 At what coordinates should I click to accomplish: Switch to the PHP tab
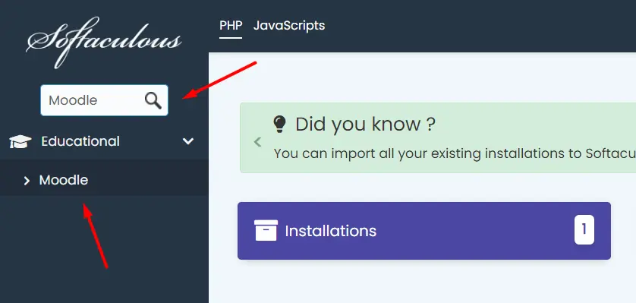point(231,26)
